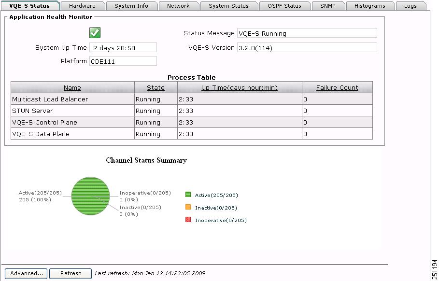This screenshot has height=281, width=439.
Task: Click Running state of Multicast Load Balancer
Action: click(148, 99)
